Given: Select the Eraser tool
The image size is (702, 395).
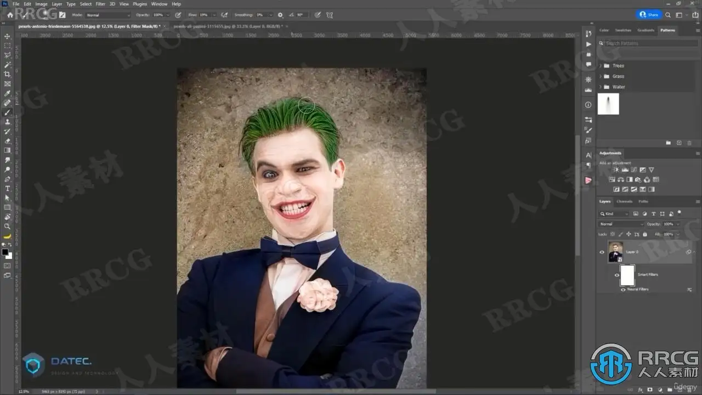Looking at the screenshot, I should 7,141.
